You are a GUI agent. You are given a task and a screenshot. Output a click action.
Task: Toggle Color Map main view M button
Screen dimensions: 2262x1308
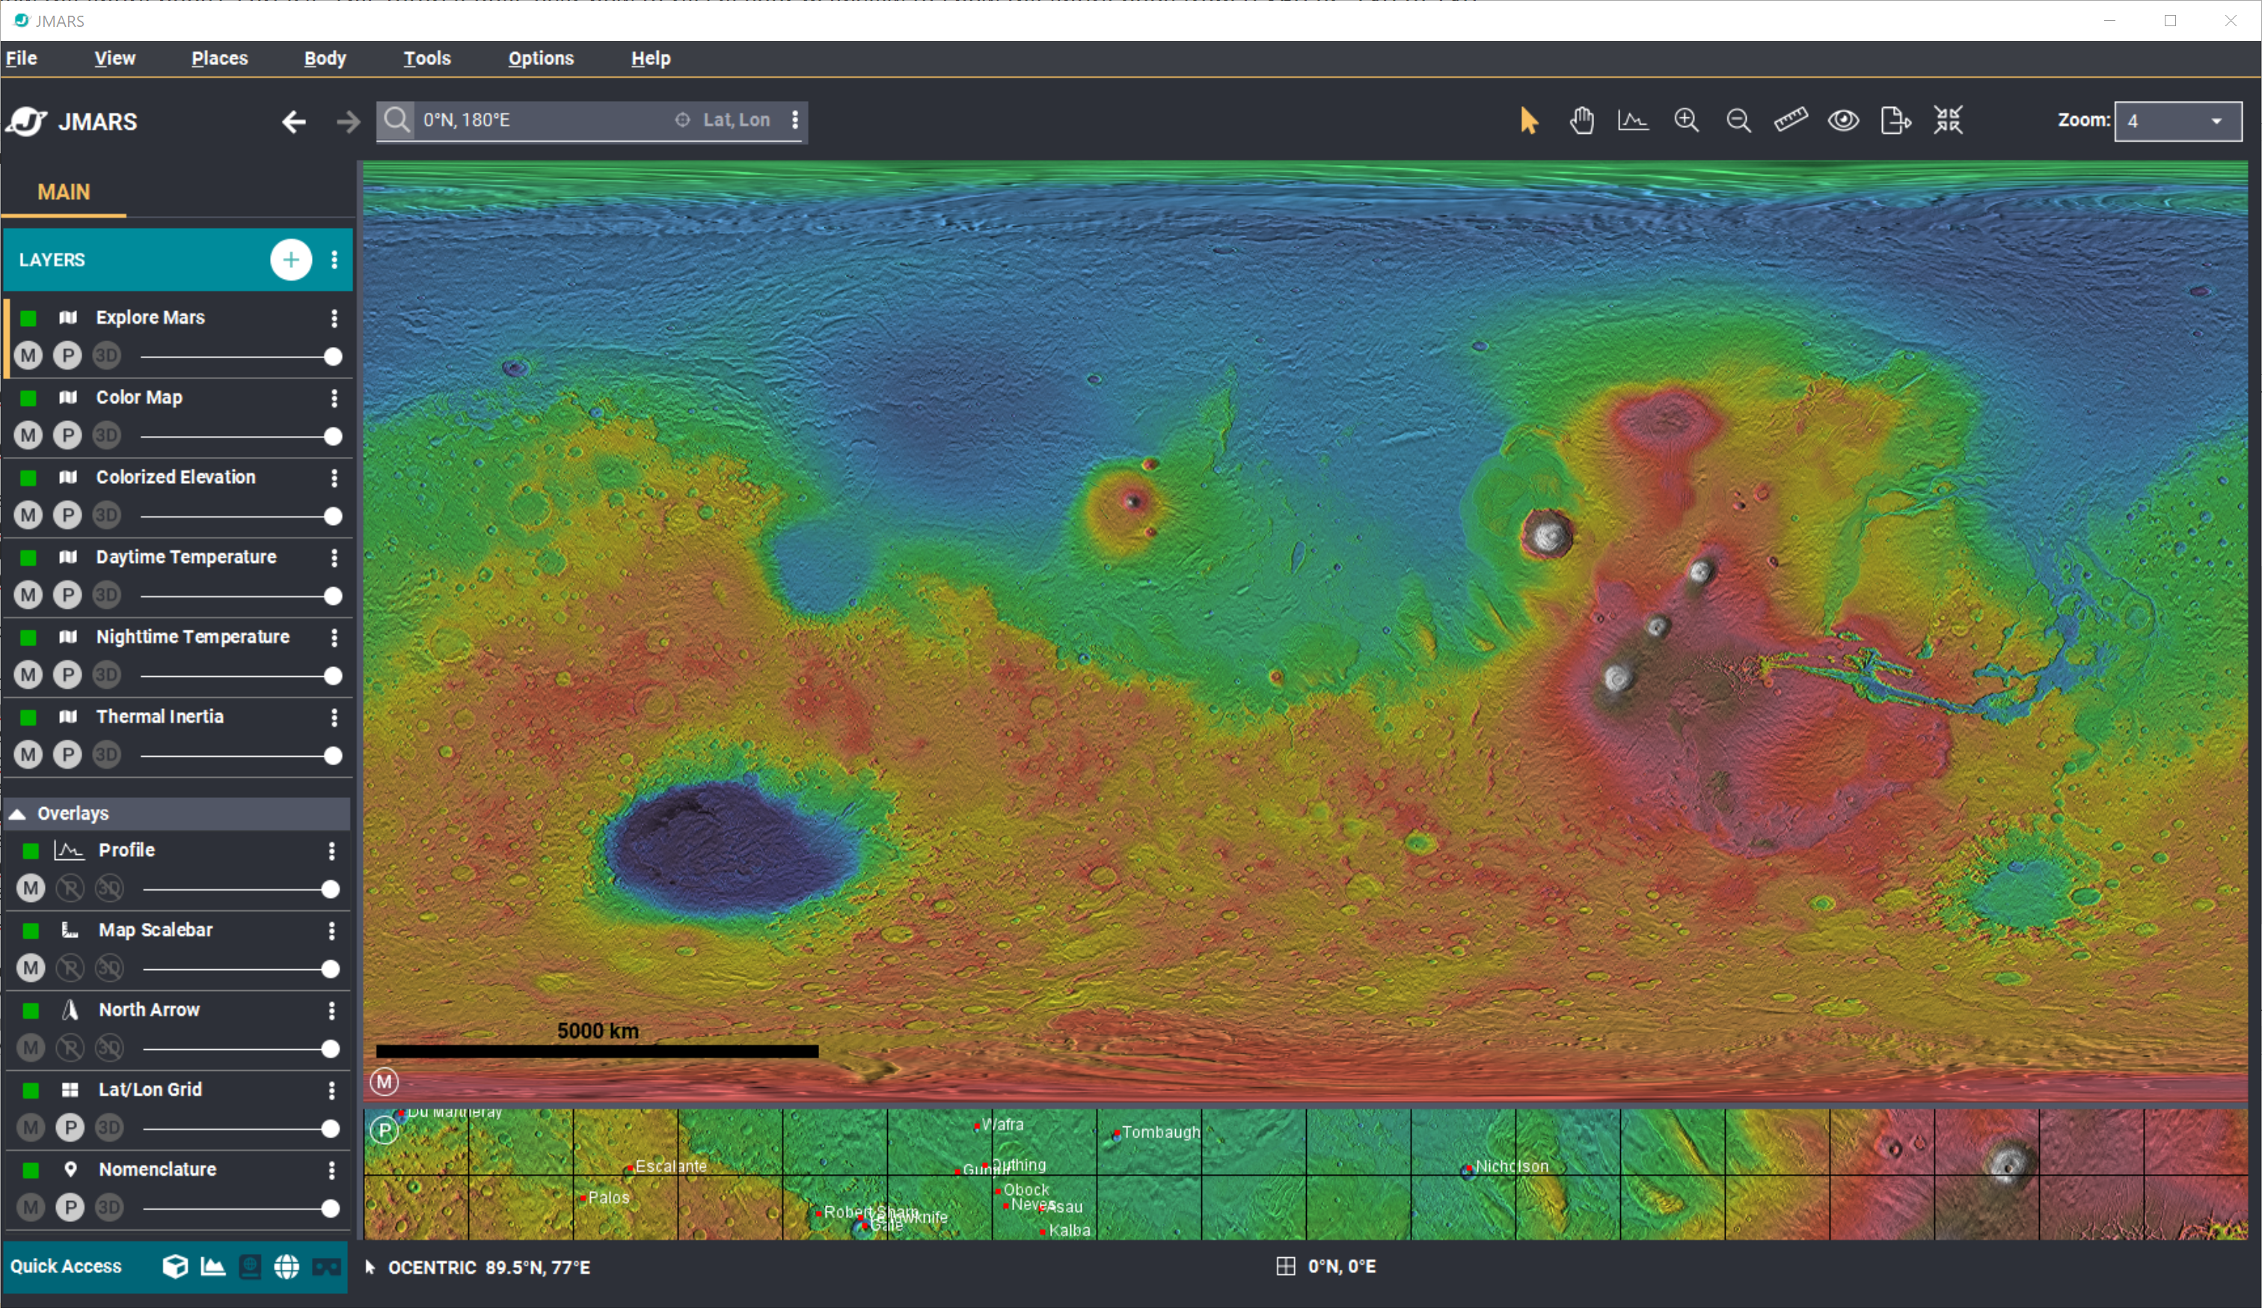click(x=28, y=435)
